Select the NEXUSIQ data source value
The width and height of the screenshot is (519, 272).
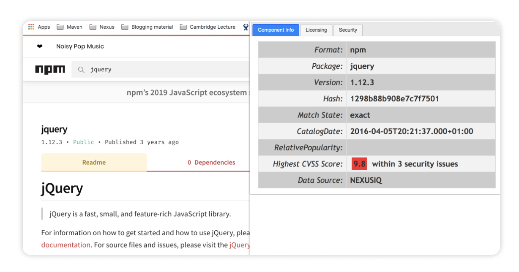coord(366,180)
